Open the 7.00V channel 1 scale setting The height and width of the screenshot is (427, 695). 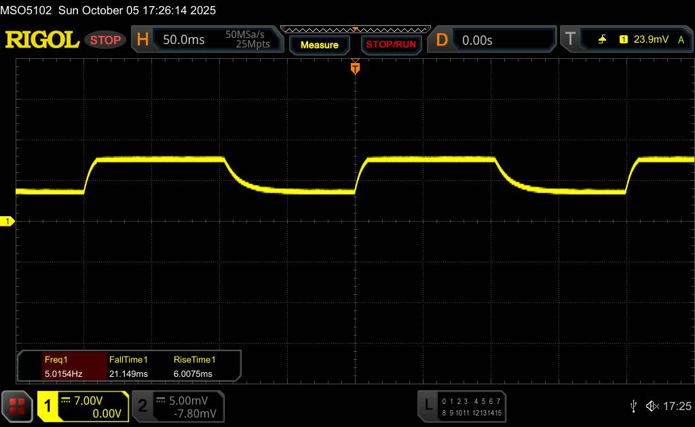pyautogui.click(x=92, y=400)
